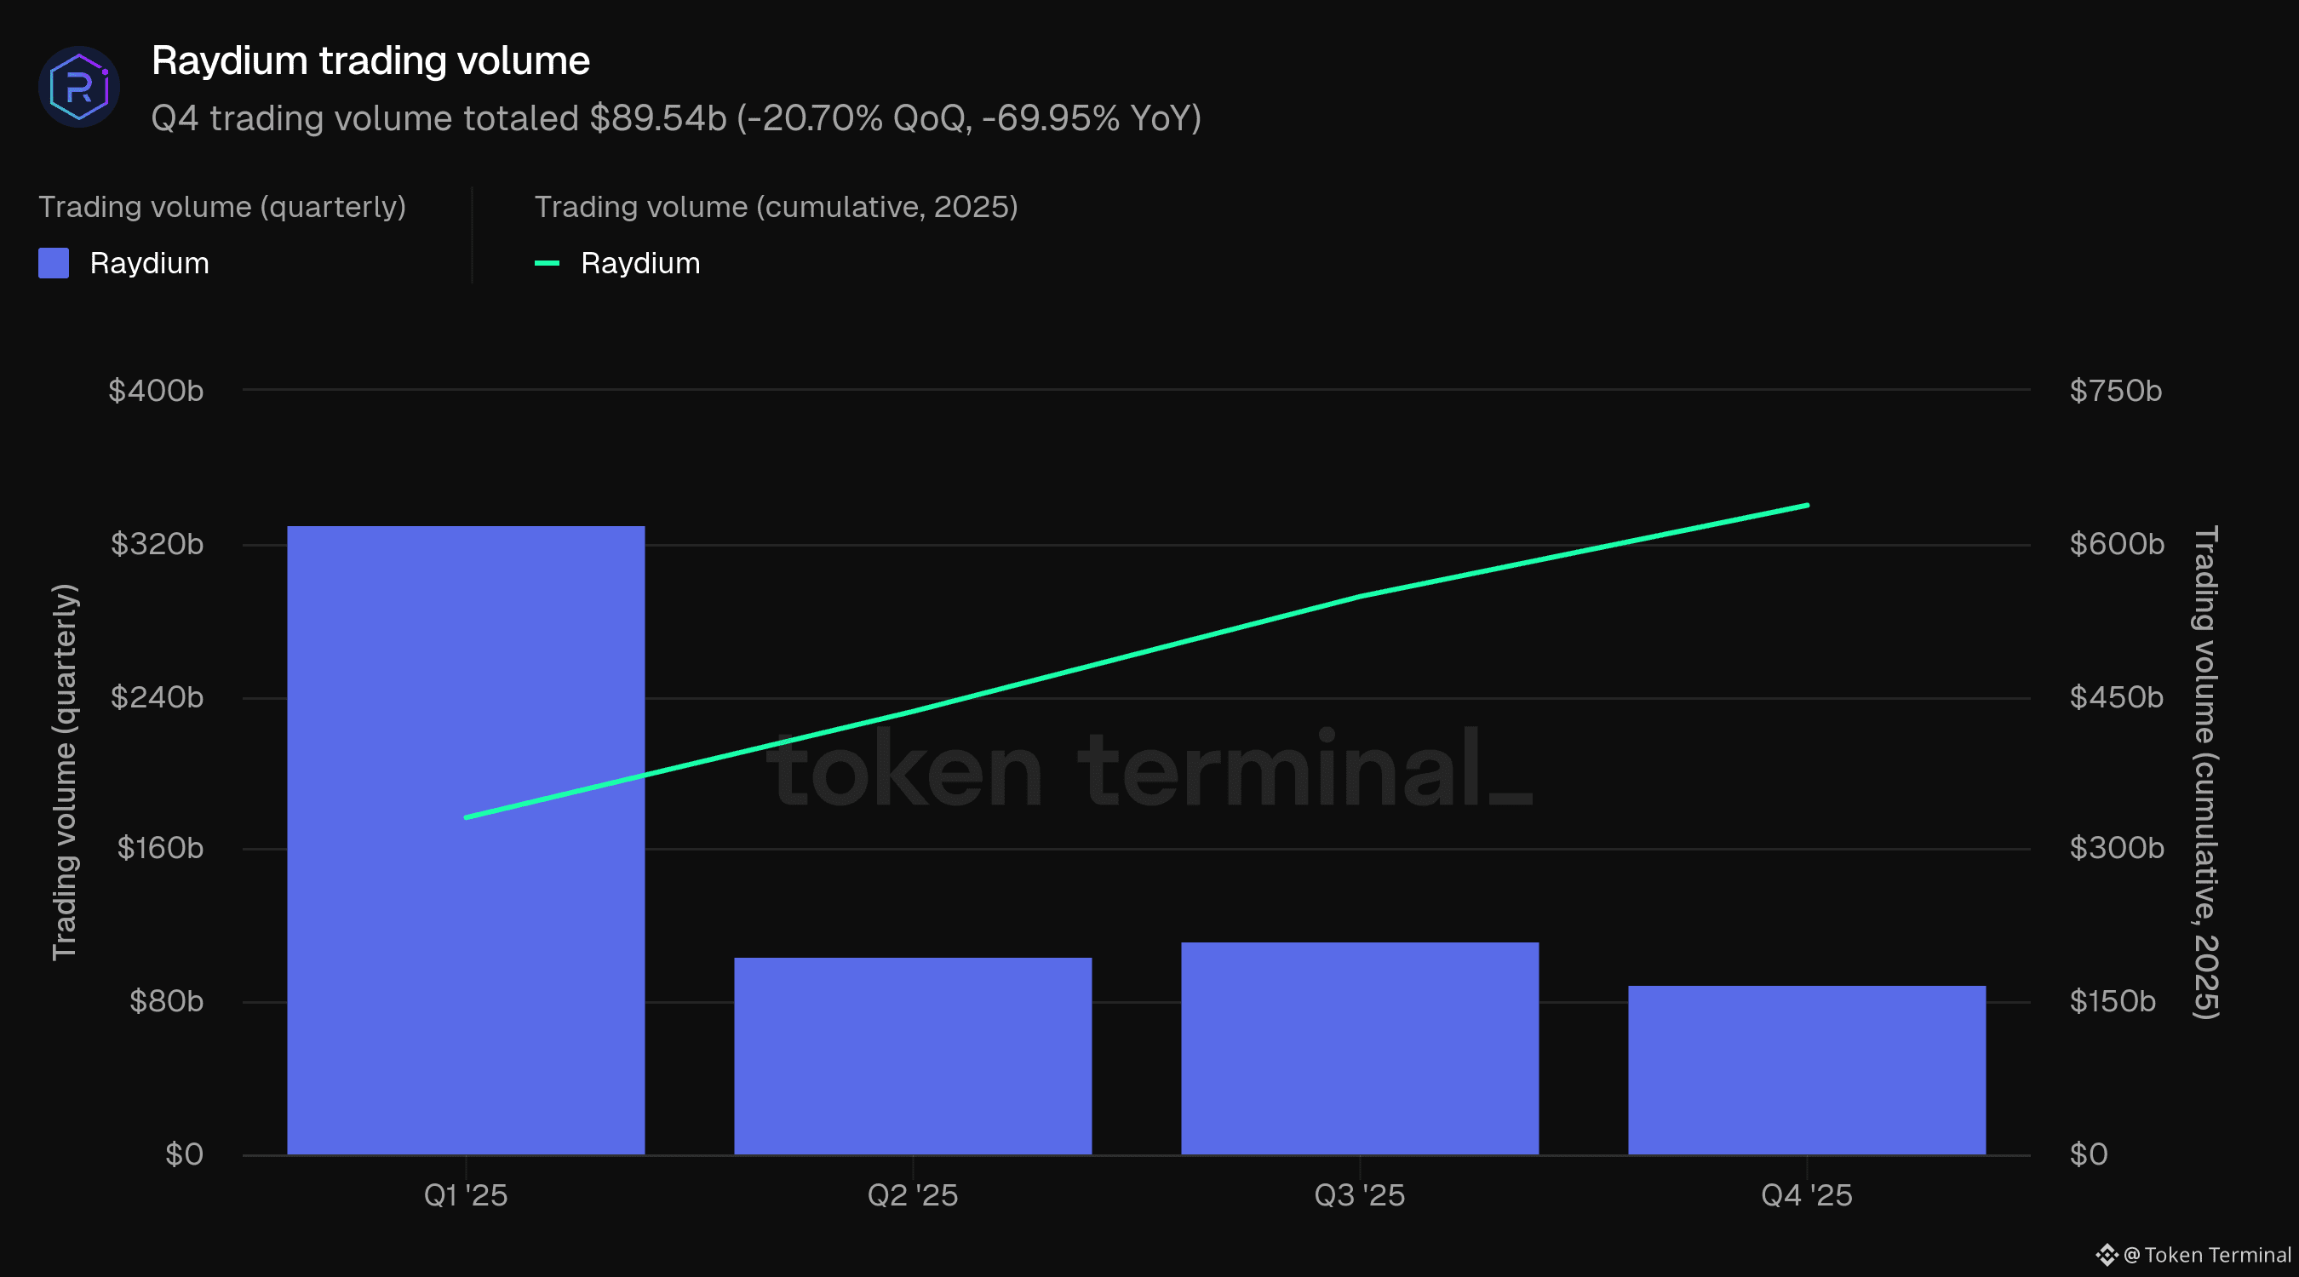Click the Q1 '25 x-axis label

[465, 1195]
